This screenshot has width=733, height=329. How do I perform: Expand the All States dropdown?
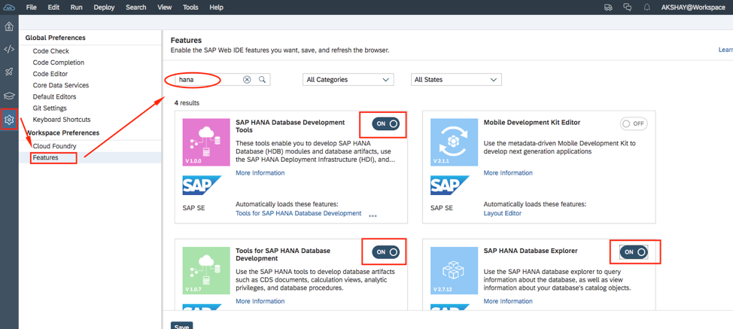(x=455, y=80)
